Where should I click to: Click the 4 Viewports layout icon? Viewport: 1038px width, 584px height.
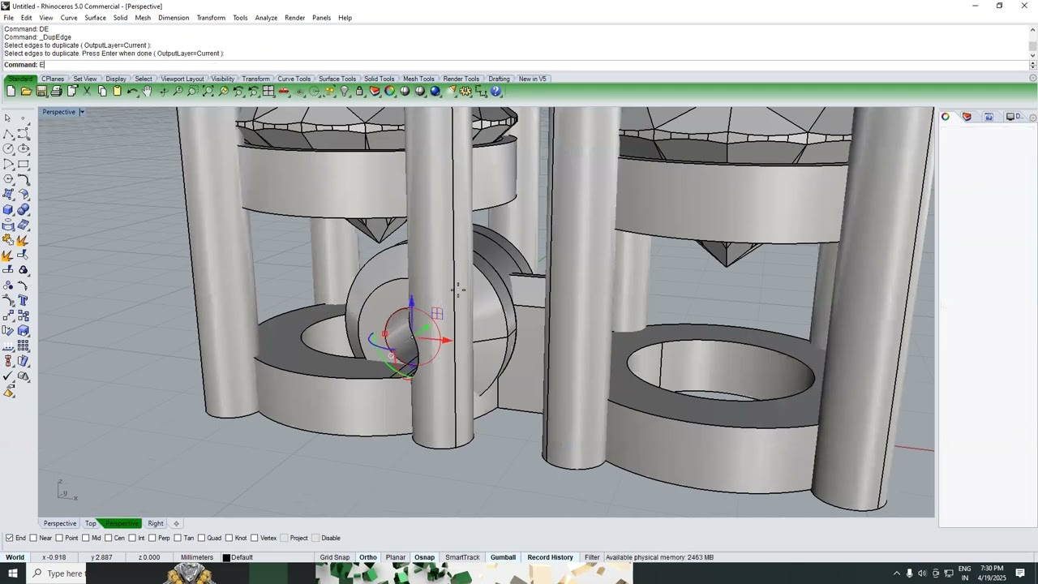coord(268,92)
